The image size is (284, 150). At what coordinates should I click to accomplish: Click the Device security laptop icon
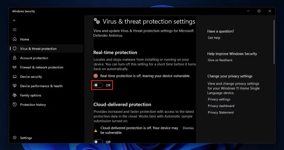(x=15, y=77)
